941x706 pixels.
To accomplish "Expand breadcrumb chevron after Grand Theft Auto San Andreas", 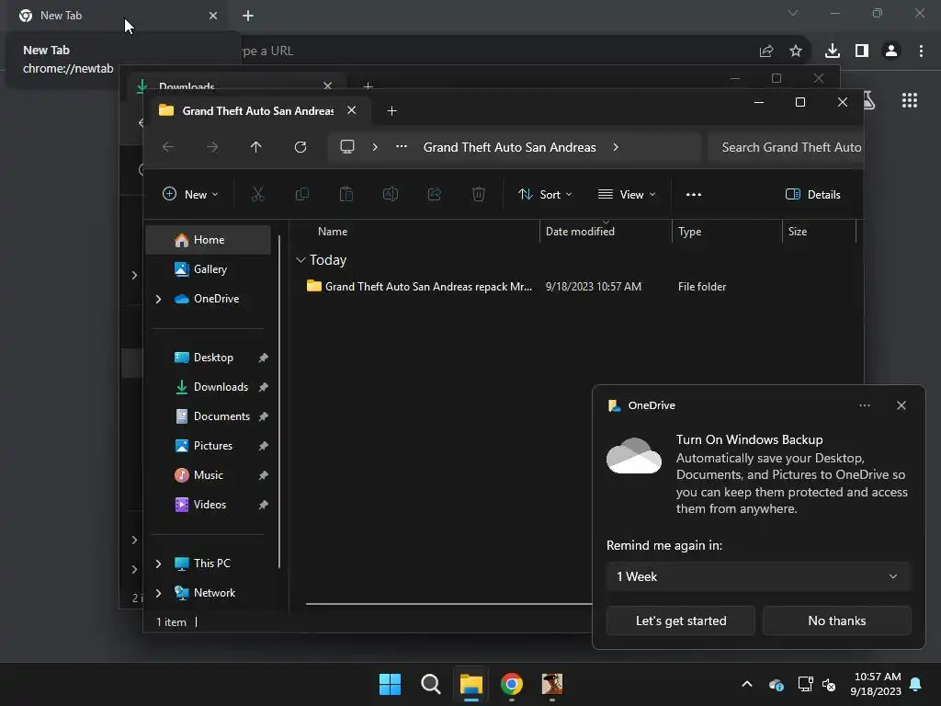I will [x=616, y=147].
